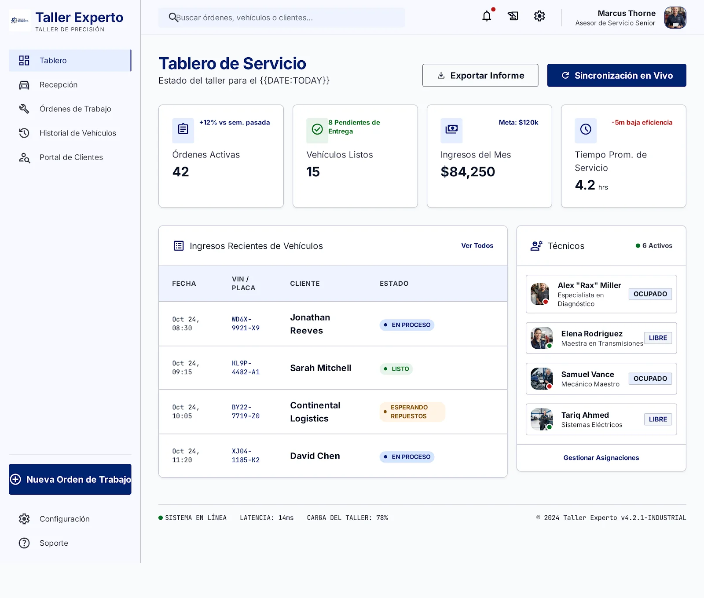Select client Continental Logistics

(315, 412)
